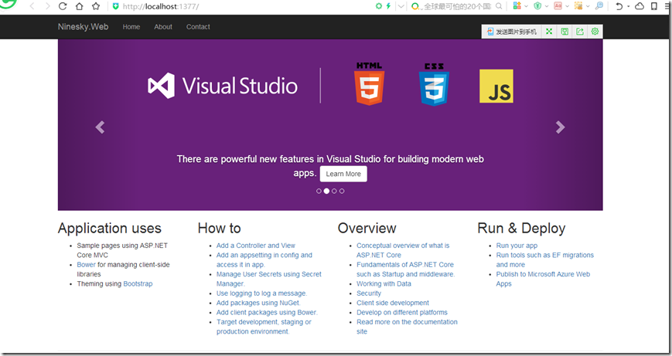The width and height of the screenshot is (672, 356).
Task: Select the fourth carousel indicator dot
Action: tap(342, 192)
